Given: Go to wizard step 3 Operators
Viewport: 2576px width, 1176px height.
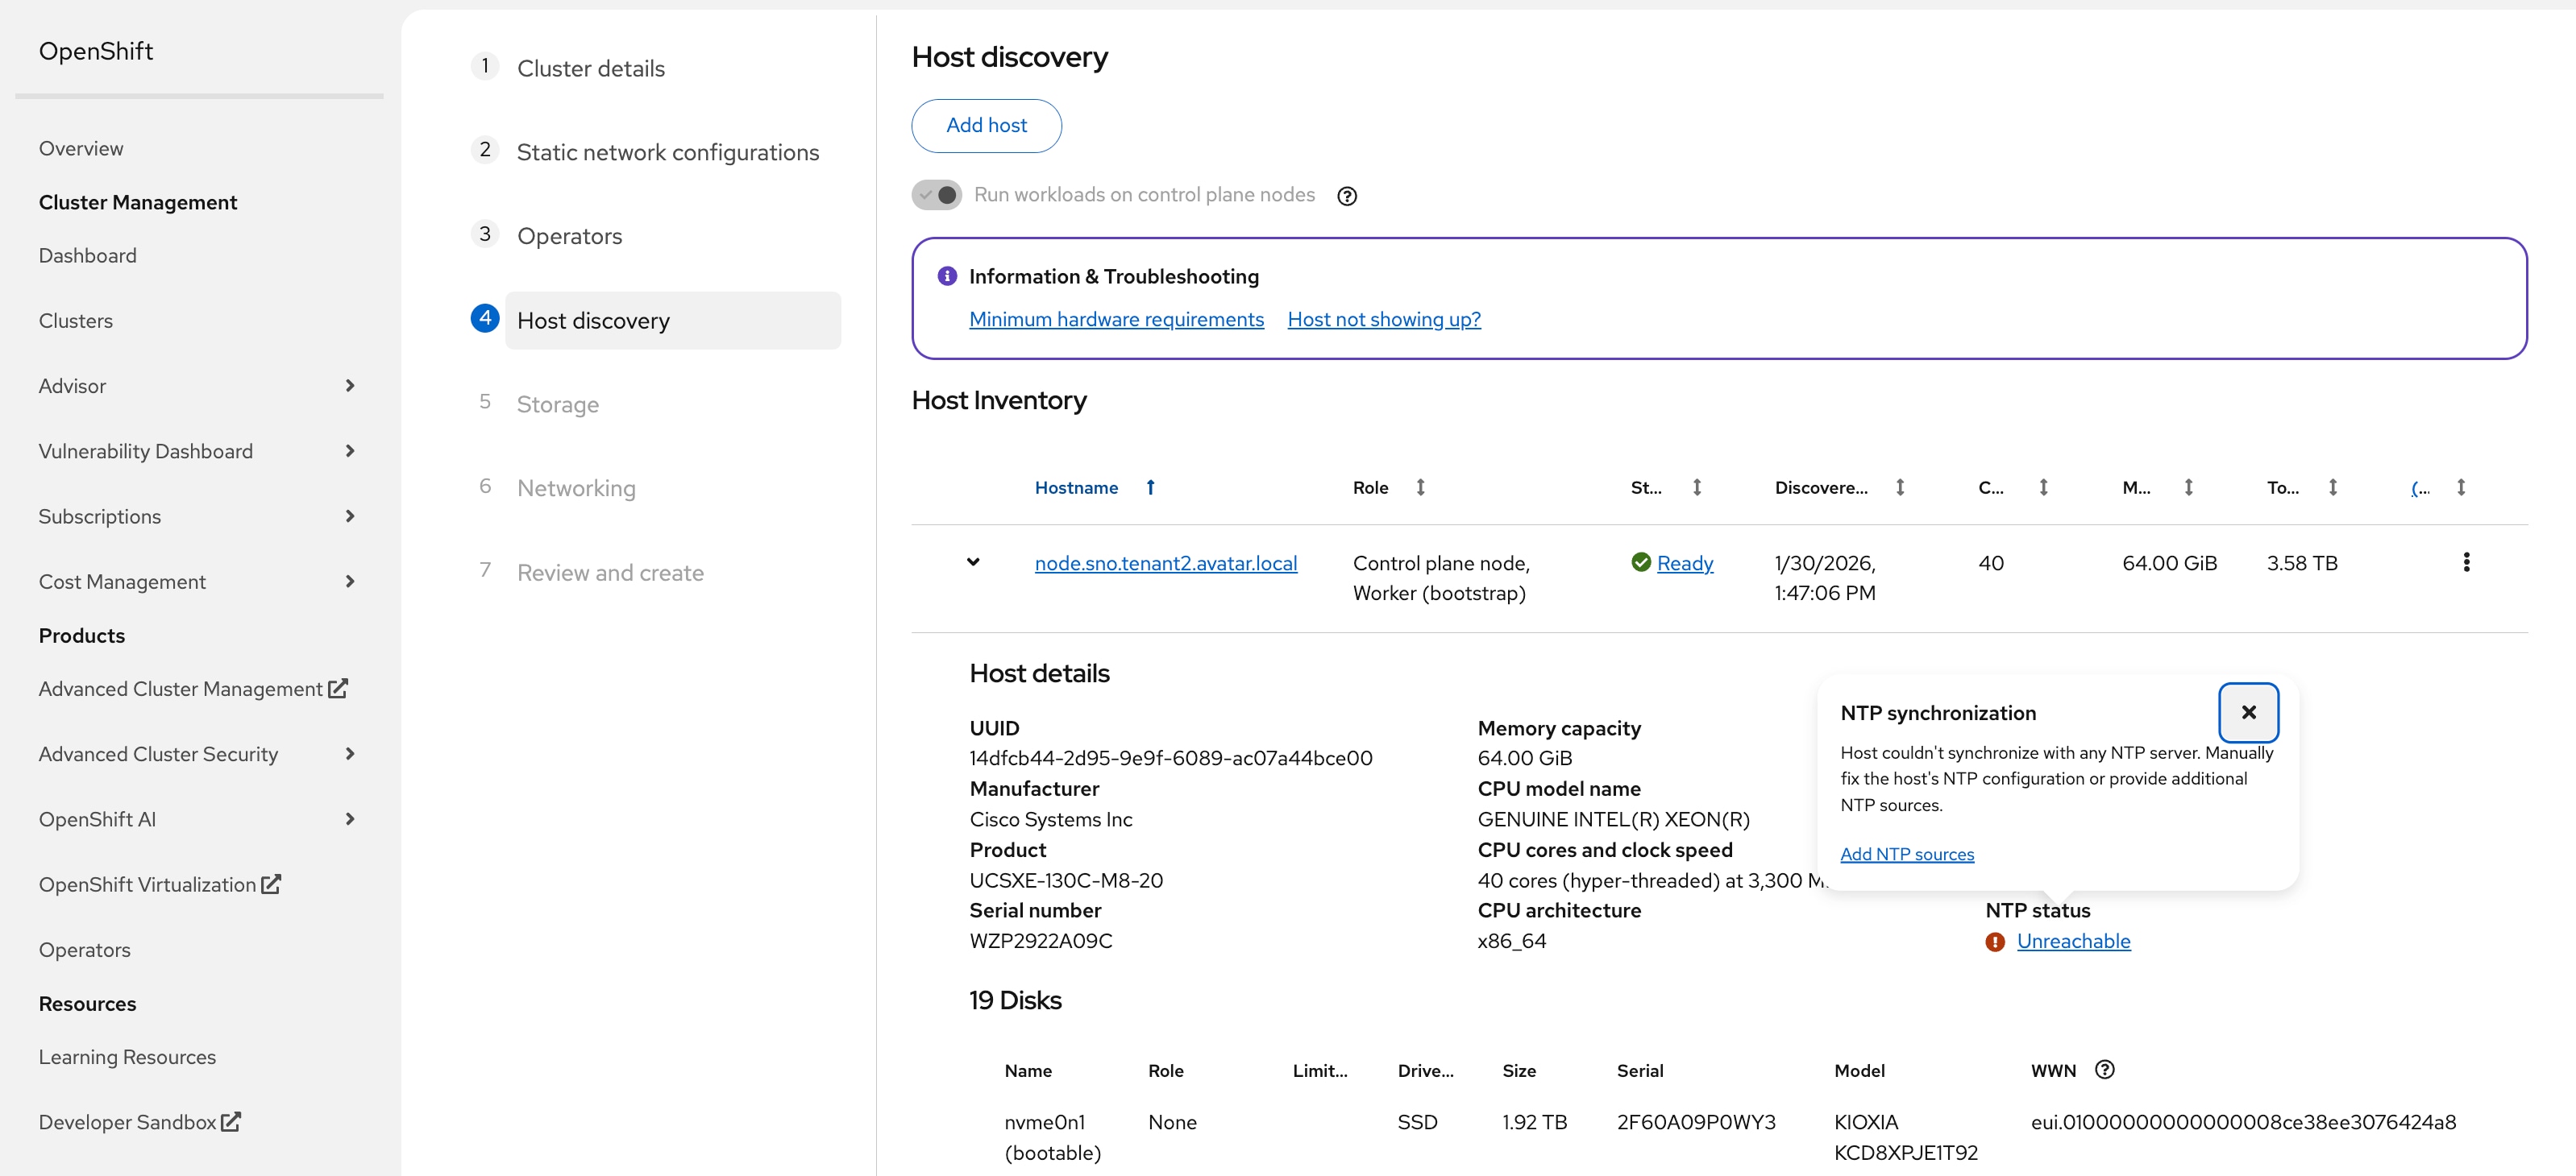Looking at the screenshot, I should tap(570, 236).
